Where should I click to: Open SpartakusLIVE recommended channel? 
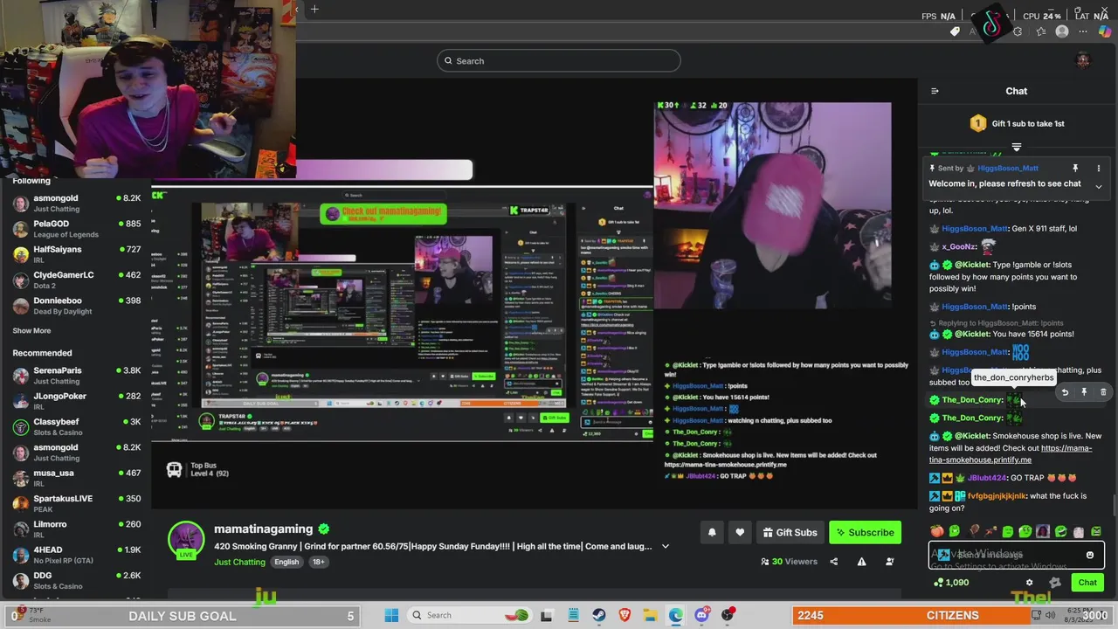pos(75,503)
